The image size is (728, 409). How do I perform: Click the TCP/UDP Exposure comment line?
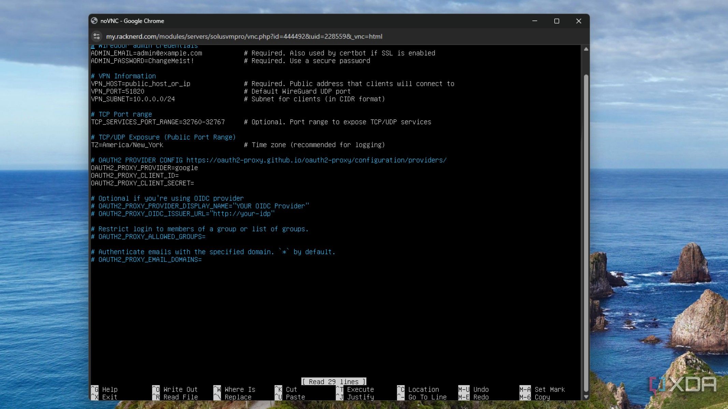163,137
